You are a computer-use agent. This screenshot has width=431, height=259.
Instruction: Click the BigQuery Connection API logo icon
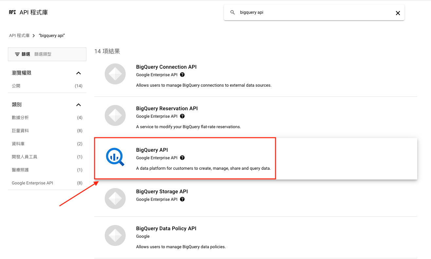pos(115,74)
